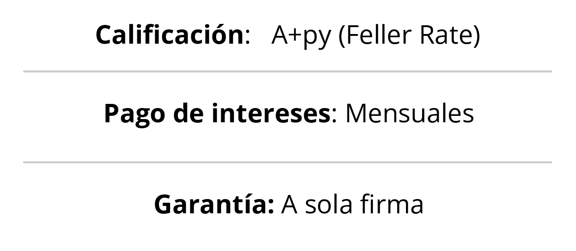Click the bold 'Garantía:' label
Screen dimensions: 576x251
point(214,204)
